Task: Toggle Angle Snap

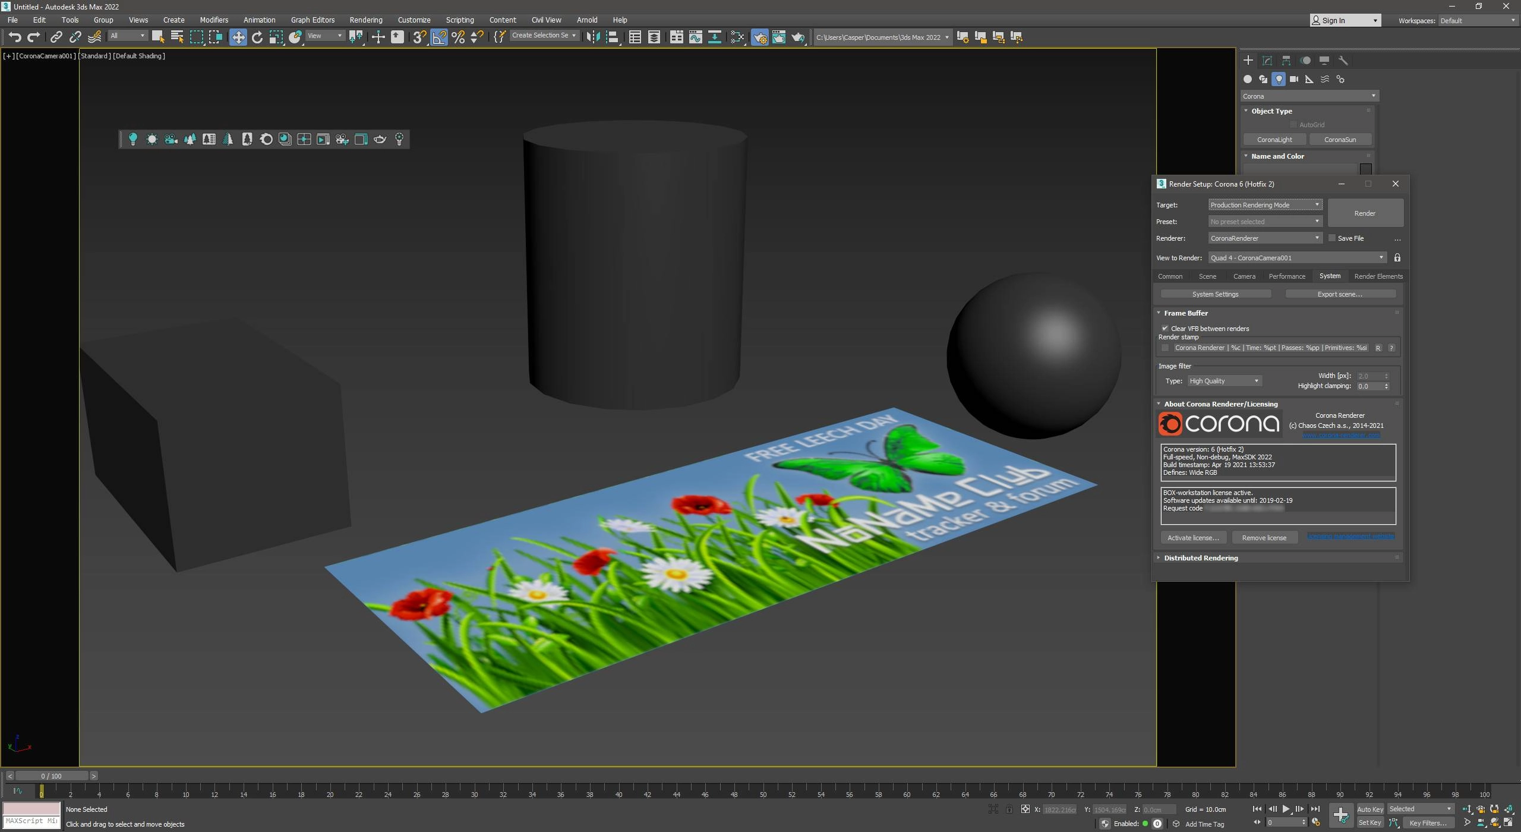Action: coord(439,37)
